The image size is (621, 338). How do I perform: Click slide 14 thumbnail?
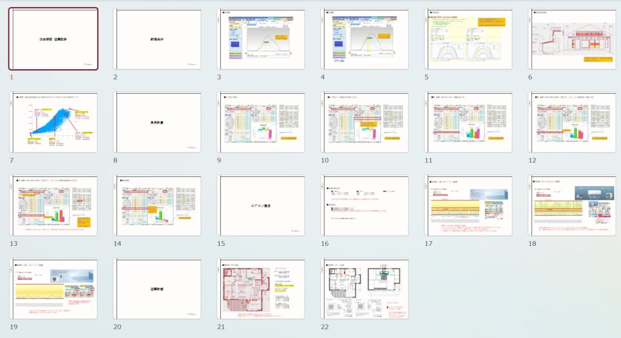point(157,206)
